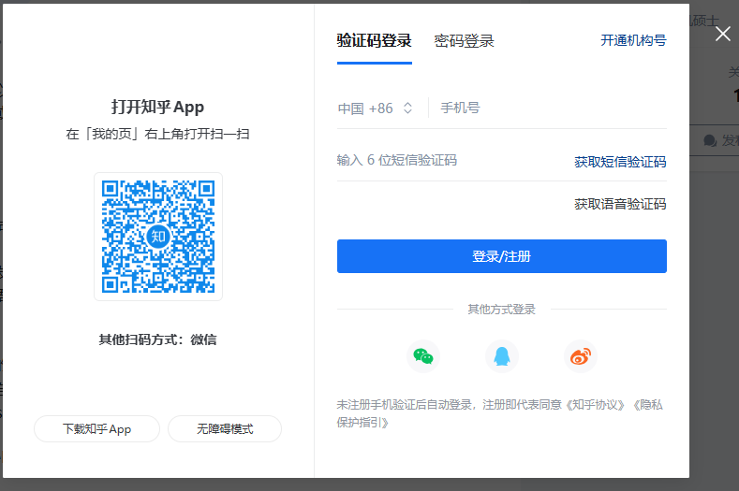
Task: Request voice code via 获取语音验证码
Action: point(620,204)
